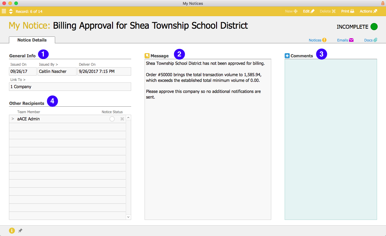The height and width of the screenshot is (236, 386).
Task: Click the Link To field showing 1 Company
Action: (x=70, y=87)
